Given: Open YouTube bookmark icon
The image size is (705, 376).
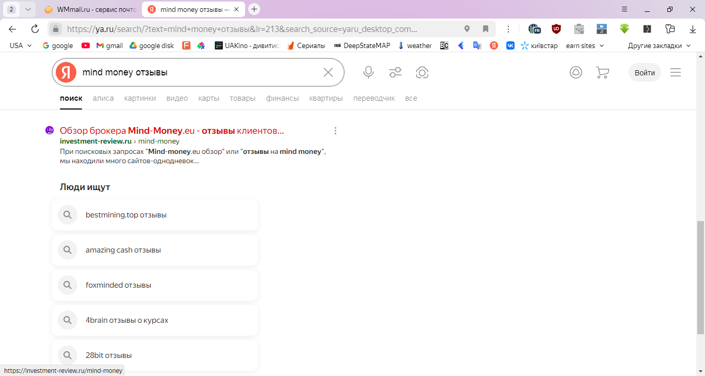Looking at the screenshot, I should (x=86, y=45).
